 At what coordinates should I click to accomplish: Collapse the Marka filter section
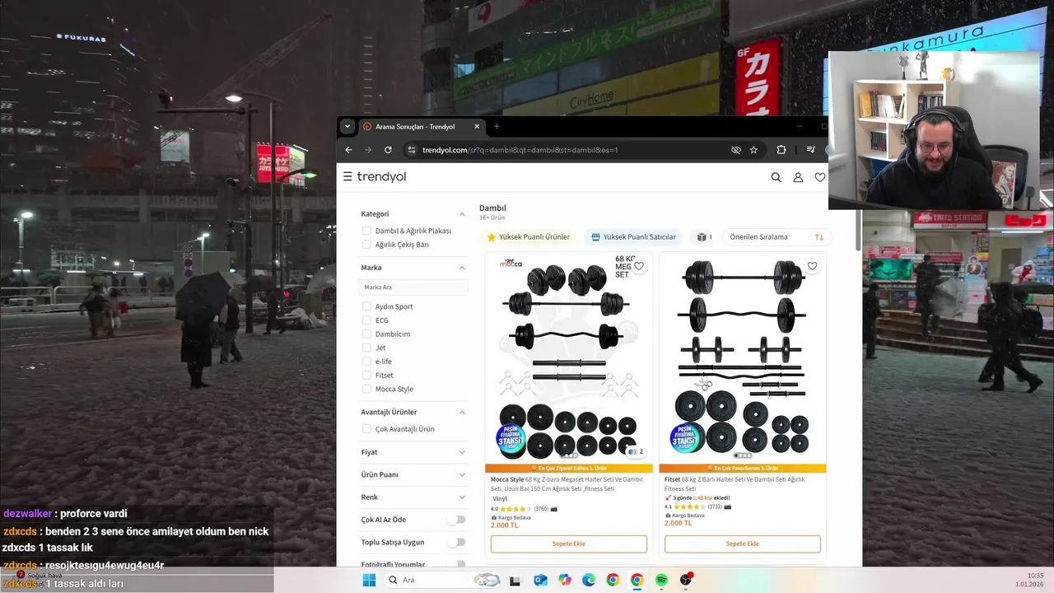tap(462, 268)
